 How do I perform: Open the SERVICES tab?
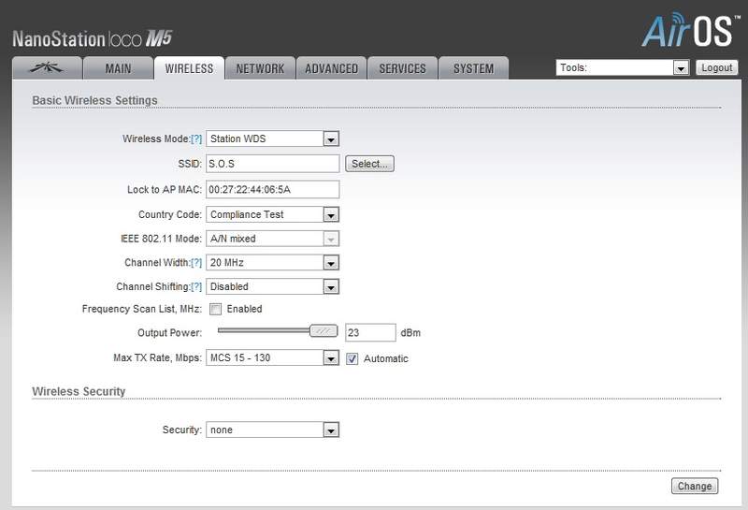click(402, 68)
